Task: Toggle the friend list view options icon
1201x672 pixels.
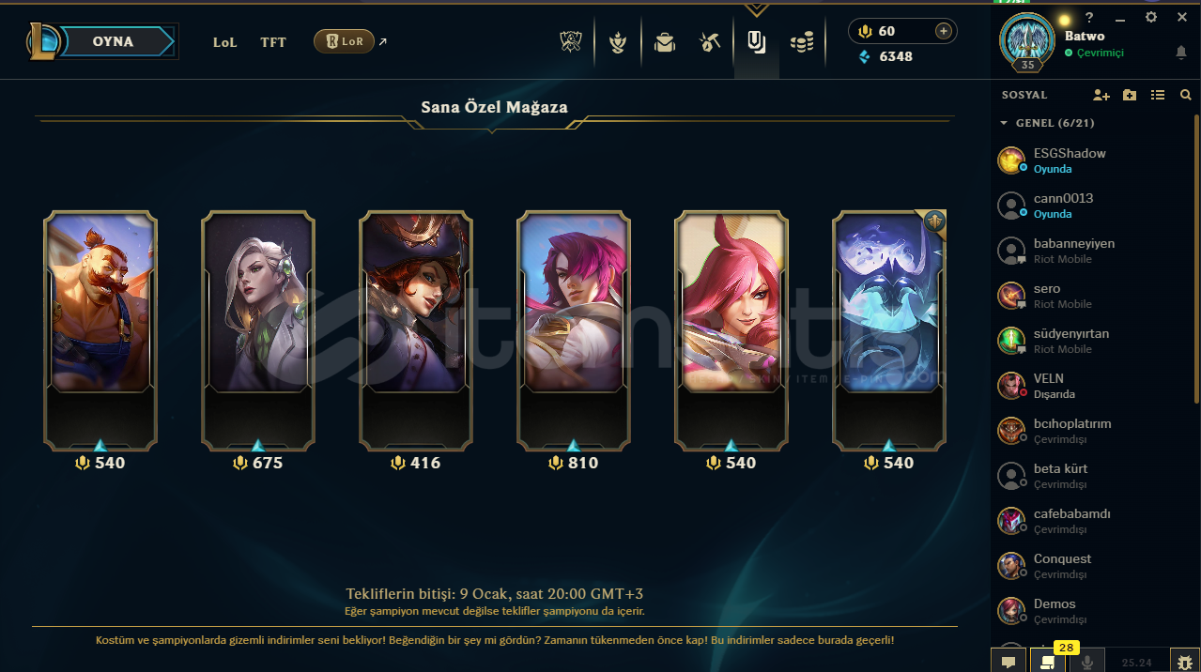Action: (x=1158, y=95)
